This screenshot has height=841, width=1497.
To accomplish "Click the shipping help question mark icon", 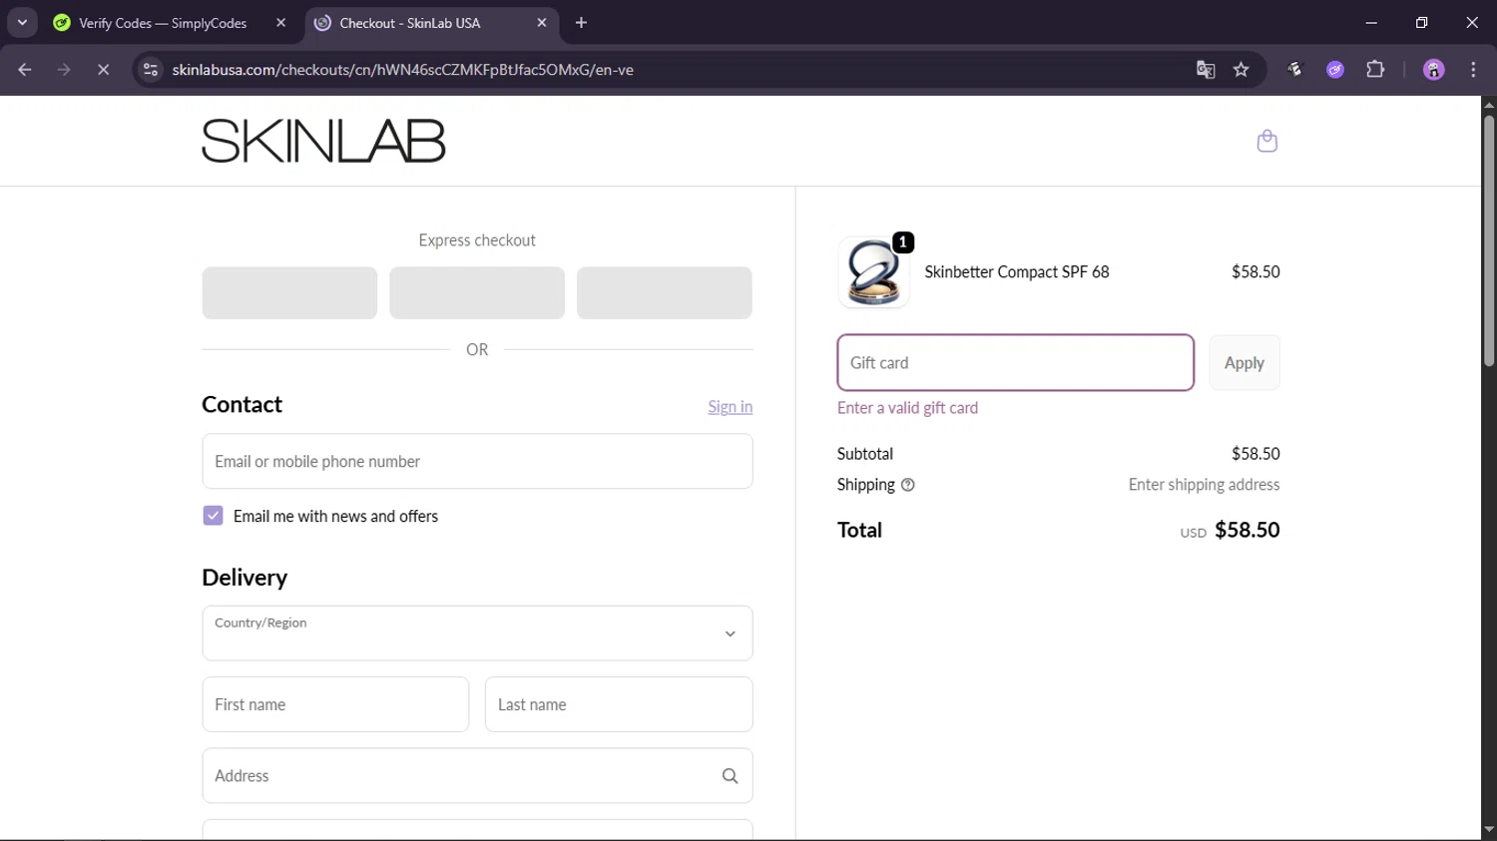I will [907, 485].
